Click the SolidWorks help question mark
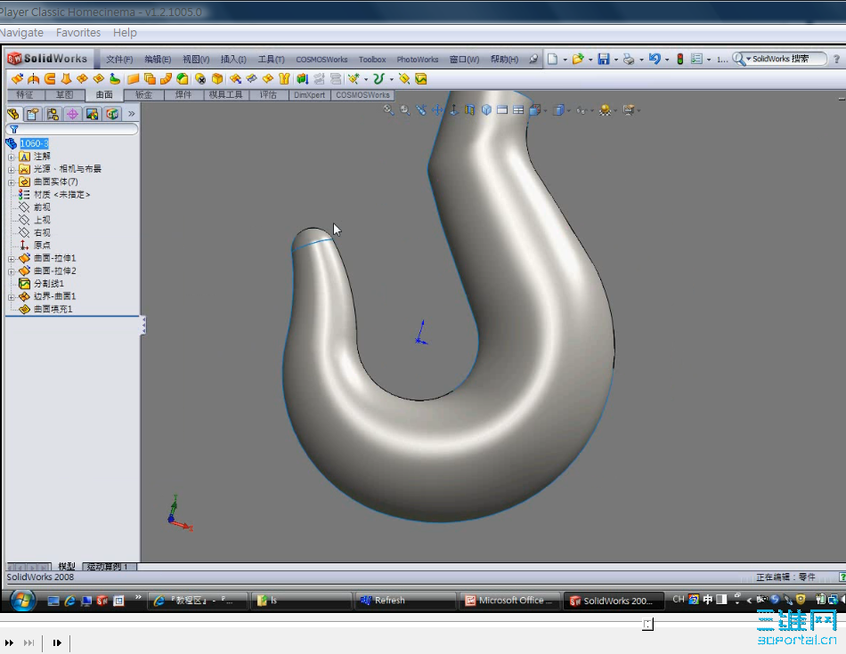846x654 pixels. pos(837,59)
